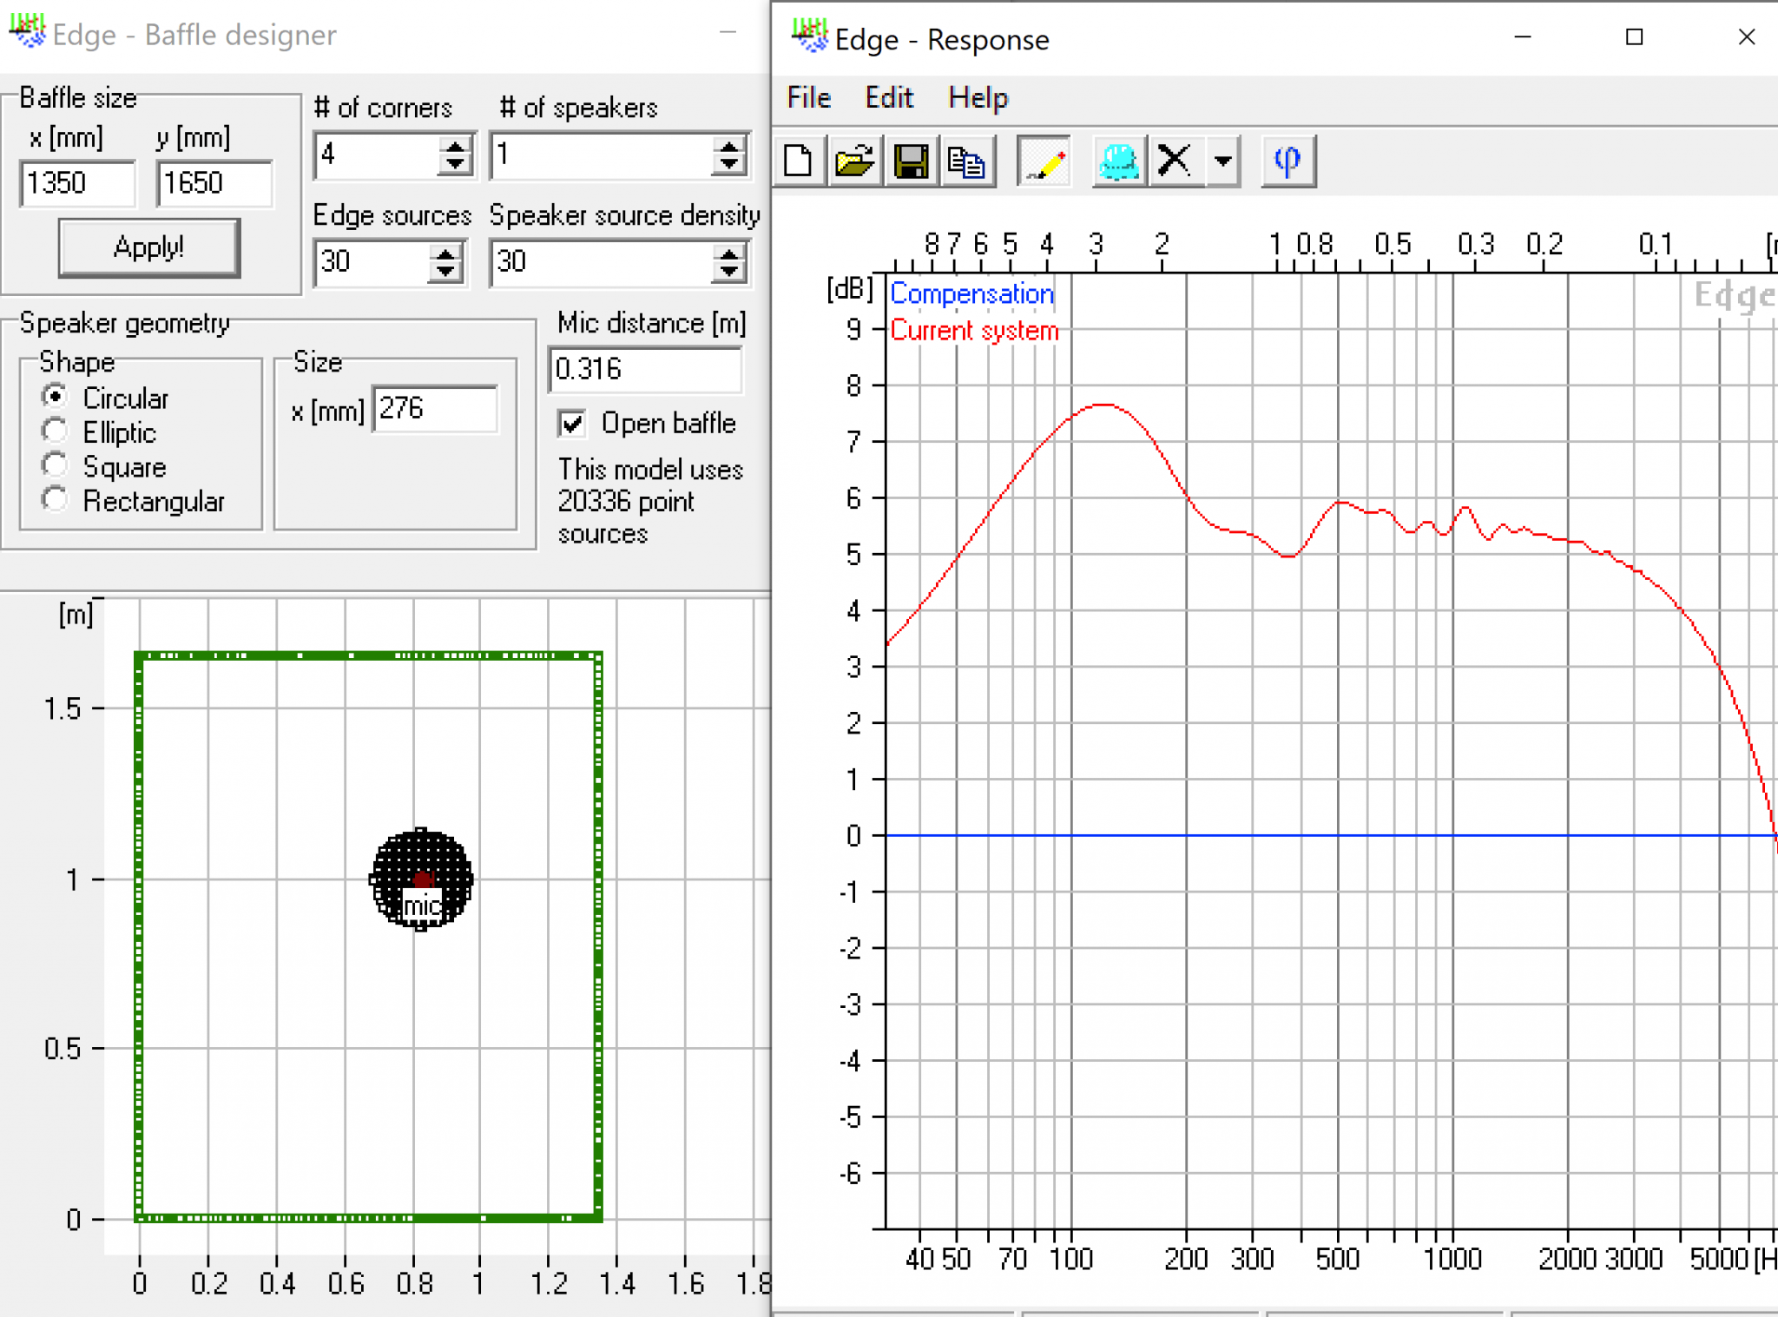The height and width of the screenshot is (1317, 1778).
Task: Click the speaker size field showing 276
Action: click(435, 409)
